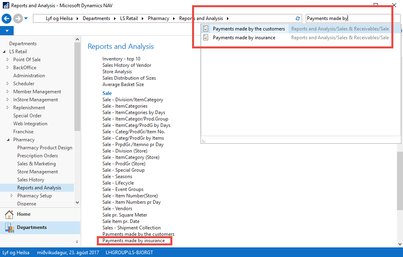Collapse the Pharmacy tree node
This screenshot has width=403, height=257.
click(x=8, y=140)
